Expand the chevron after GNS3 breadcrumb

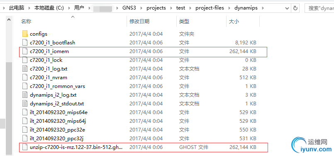(x=141, y=8)
